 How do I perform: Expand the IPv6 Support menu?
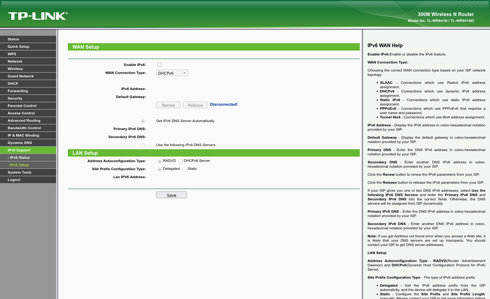[28, 150]
